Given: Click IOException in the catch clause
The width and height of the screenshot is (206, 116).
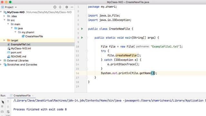Looking at the screenshot, I should pos(124,60).
